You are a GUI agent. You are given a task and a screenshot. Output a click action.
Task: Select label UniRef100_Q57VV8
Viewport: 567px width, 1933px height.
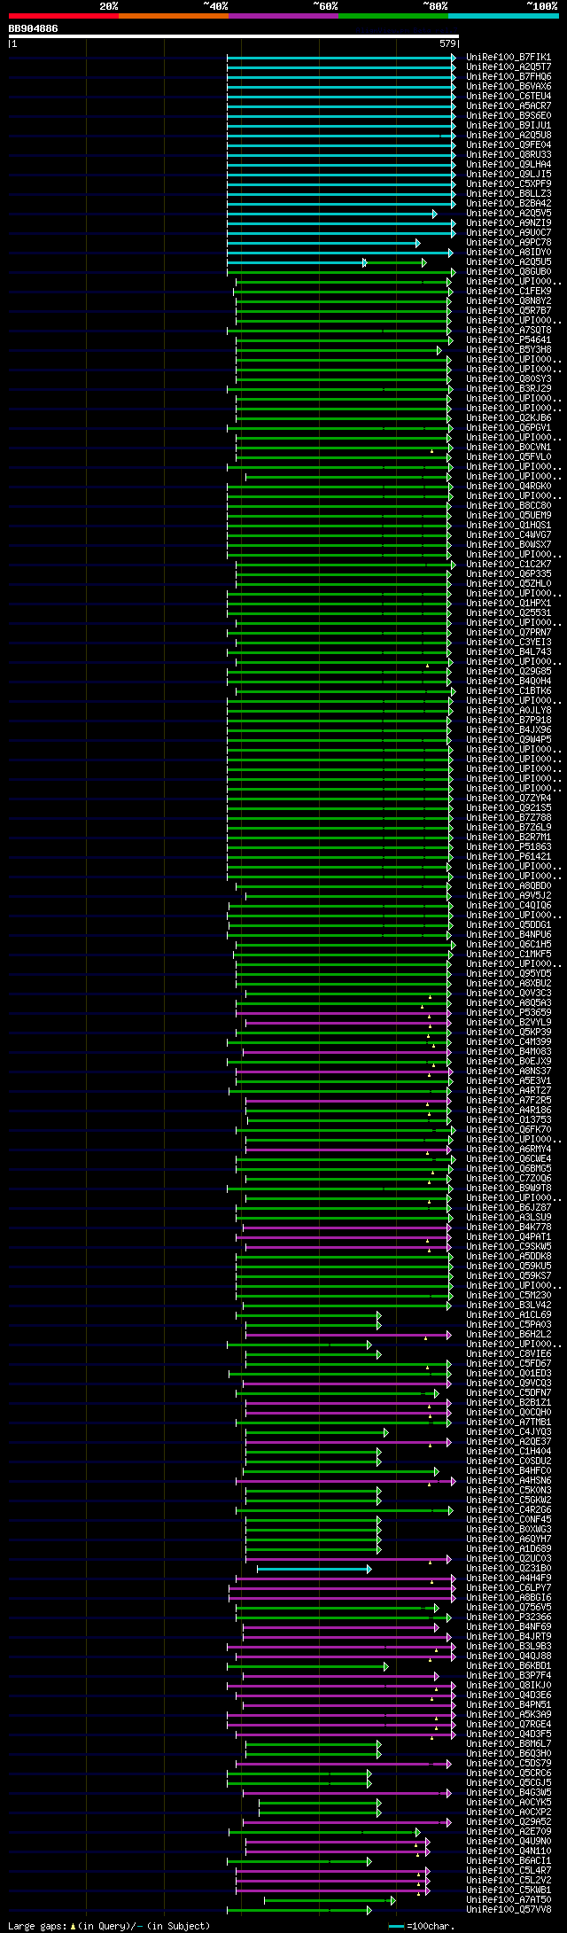(509, 1909)
